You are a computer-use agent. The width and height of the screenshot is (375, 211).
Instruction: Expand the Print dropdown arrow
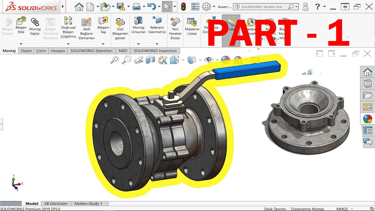click(144, 6)
